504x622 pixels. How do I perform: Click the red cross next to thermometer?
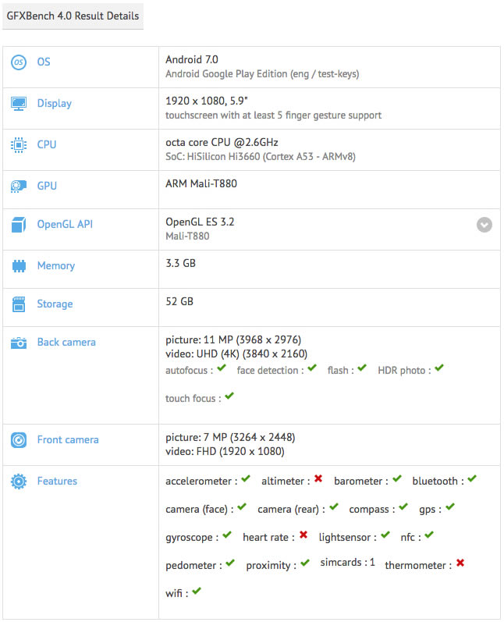click(460, 563)
